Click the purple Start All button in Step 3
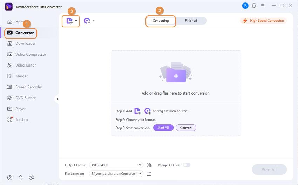Viewport: 298px width, 185px height. coord(163,128)
